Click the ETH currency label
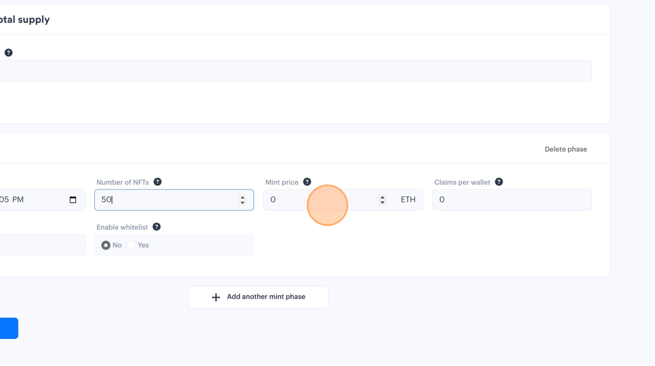Viewport: 655px width, 366px height. point(408,200)
